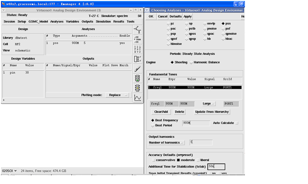Click the Apply button
This screenshot has width=308, height=184.
coord(188,16)
